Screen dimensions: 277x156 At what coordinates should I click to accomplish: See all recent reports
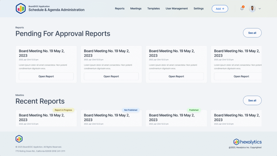[252, 100]
